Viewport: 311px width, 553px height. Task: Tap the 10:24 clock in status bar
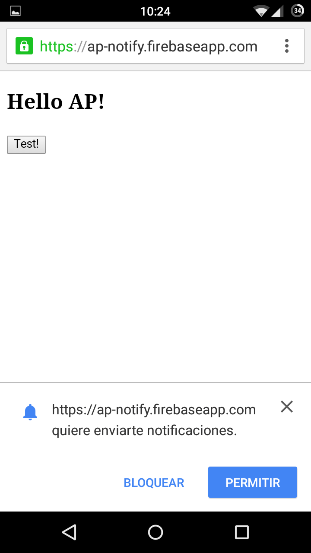(x=155, y=11)
